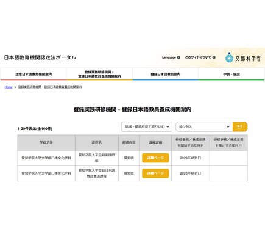Open the 並び替え dropdown
The width and height of the screenshot is (265, 229).
coord(204,126)
